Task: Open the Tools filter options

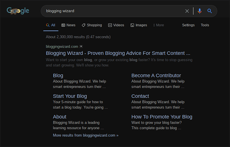Action: (x=205, y=25)
